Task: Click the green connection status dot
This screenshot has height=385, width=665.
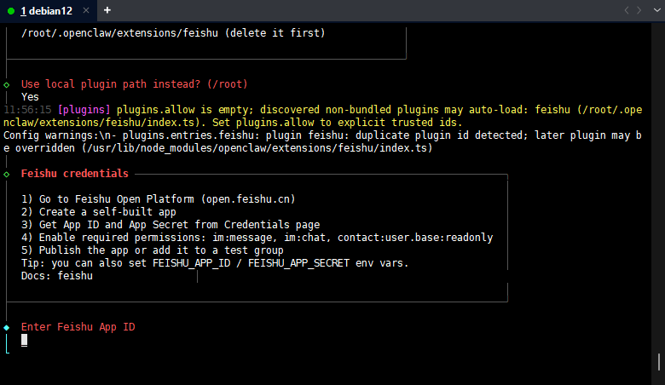Action: [x=10, y=10]
